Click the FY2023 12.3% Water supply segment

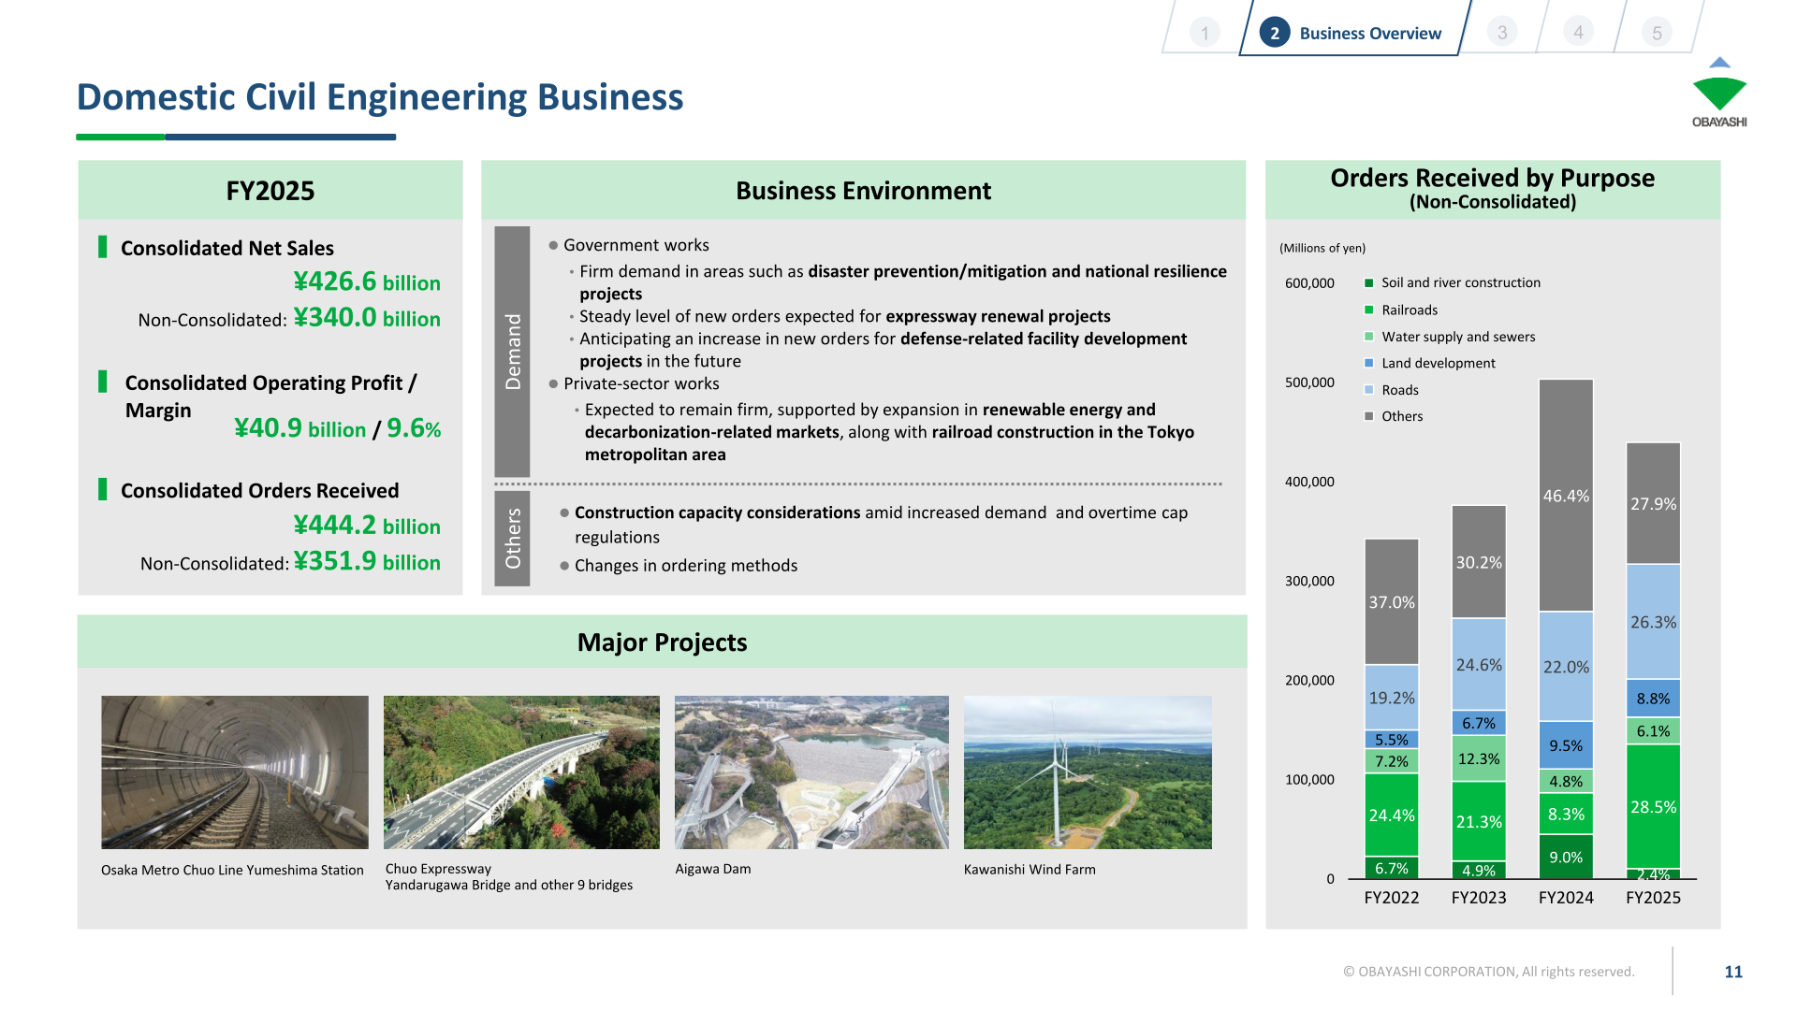pyautogui.click(x=1479, y=758)
